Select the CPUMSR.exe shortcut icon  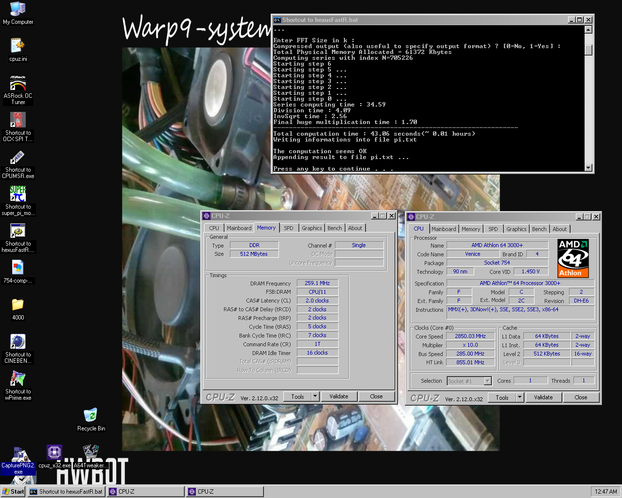(18, 157)
